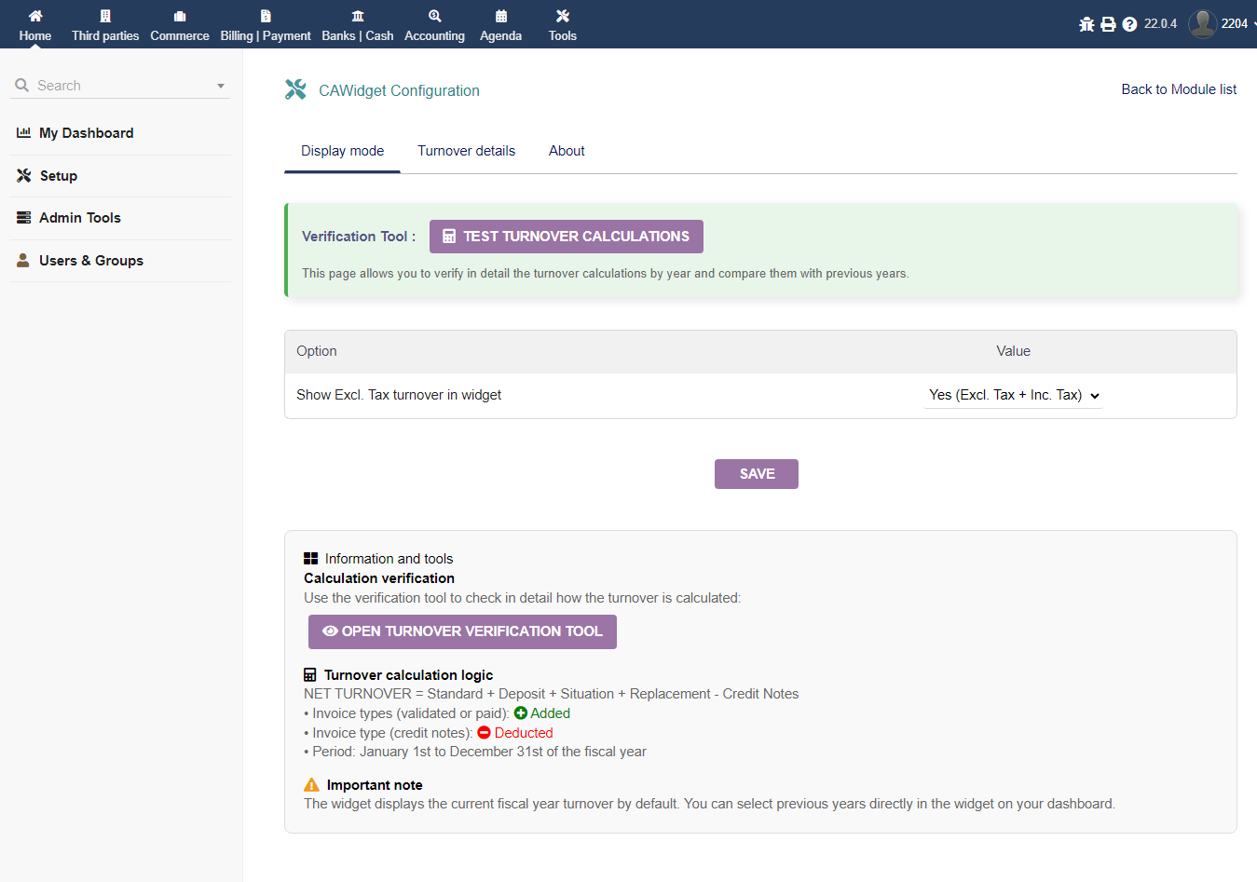
Task: Open the help question mark icon
Action: point(1129,24)
